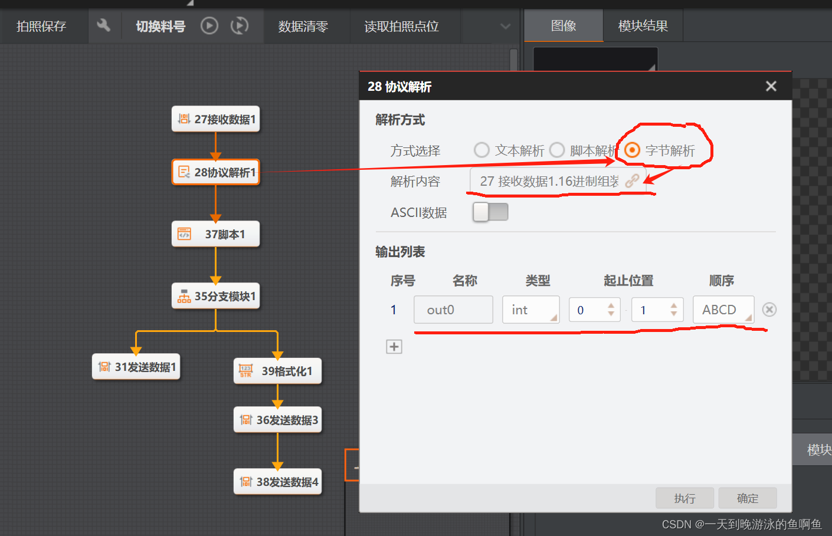
Task: Select 文本解析 radio option
Action: coord(481,150)
